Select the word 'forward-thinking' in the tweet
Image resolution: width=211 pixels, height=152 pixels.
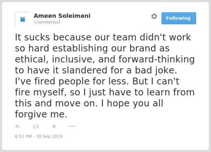pyautogui.click(x=157, y=59)
